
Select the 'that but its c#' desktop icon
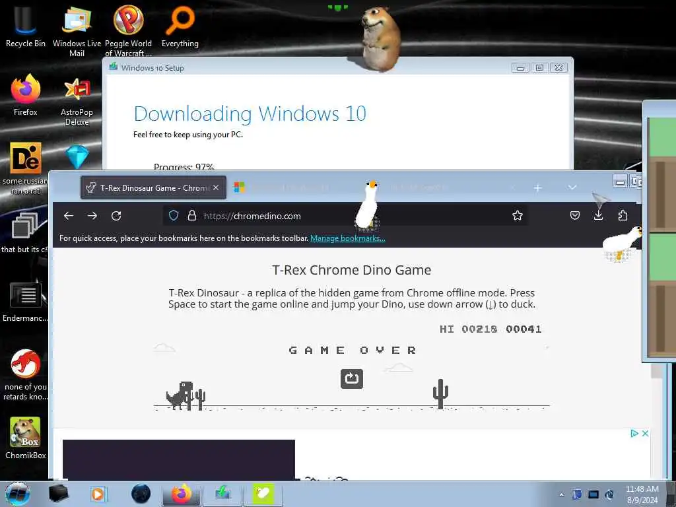click(24, 232)
